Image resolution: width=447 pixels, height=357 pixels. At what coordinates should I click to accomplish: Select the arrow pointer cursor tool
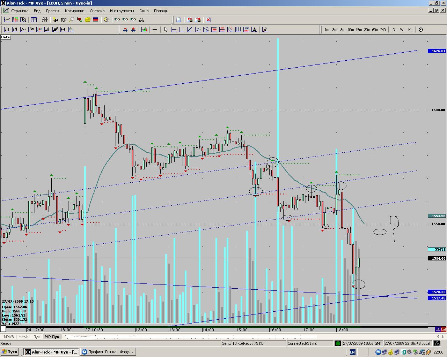coord(166,30)
